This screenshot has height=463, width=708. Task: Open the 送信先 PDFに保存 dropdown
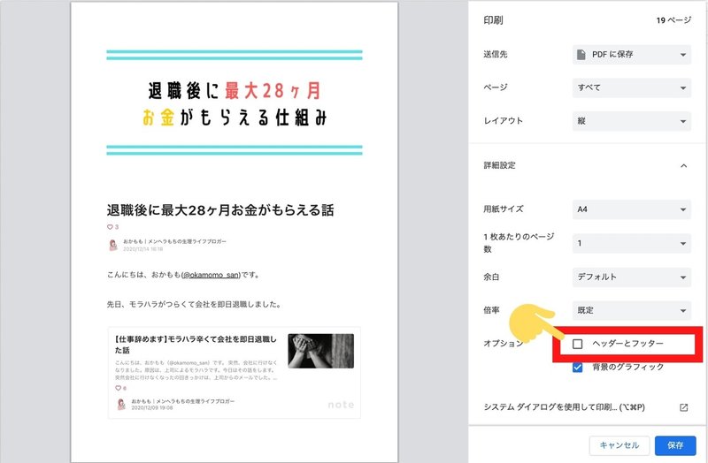coord(631,55)
